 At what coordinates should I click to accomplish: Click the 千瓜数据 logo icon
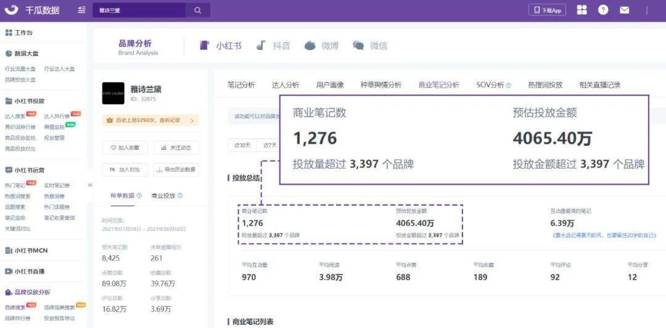(x=12, y=10)
